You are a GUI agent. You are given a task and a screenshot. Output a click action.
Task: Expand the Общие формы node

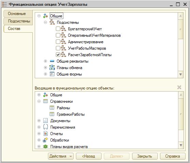pyautogui.click(x=45, y=74)
